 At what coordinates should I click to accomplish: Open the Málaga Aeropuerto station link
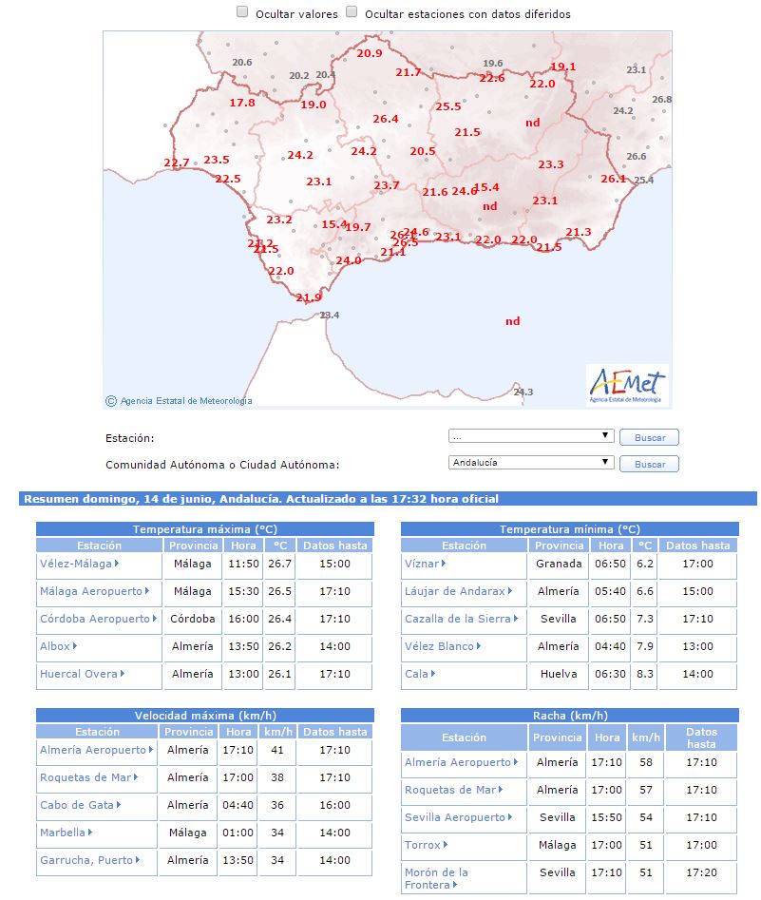point(90,591)
